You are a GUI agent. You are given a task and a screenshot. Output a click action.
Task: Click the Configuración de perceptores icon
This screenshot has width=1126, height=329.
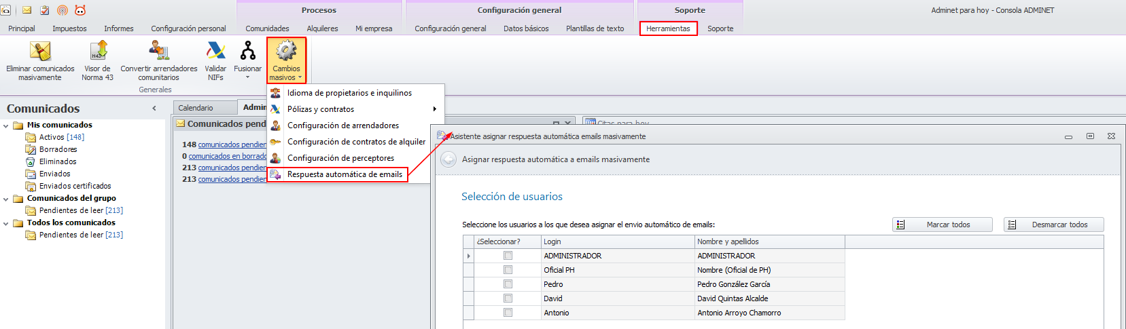tap(275, 158)
